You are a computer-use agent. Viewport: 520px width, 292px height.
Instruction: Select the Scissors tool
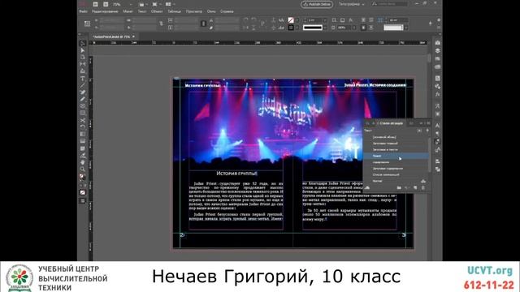coord(83,120)
